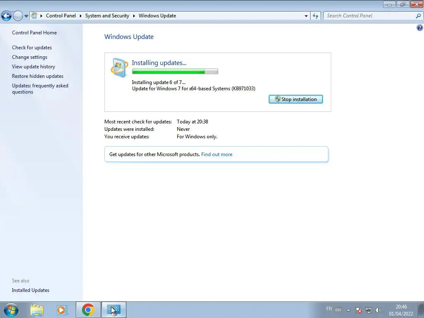The image size is (424, 318).
Task: Click Check for updates link
Action: pos(32,47)
